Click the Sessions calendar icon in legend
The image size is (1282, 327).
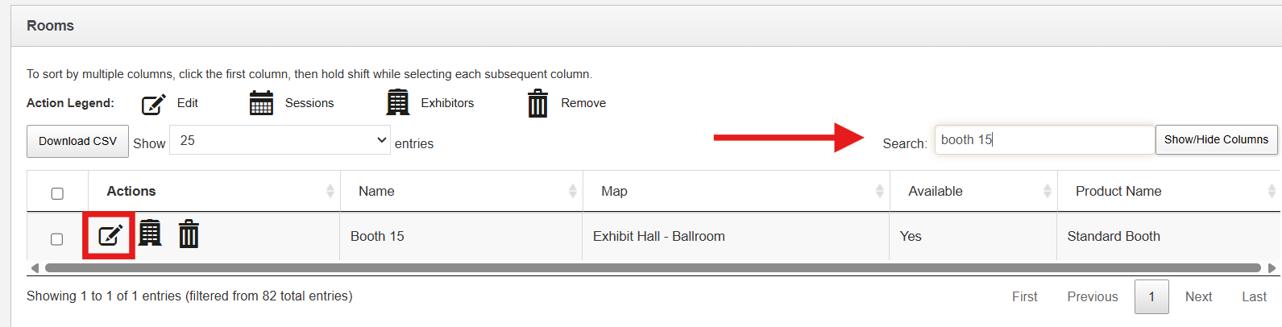tap(261, 103)
